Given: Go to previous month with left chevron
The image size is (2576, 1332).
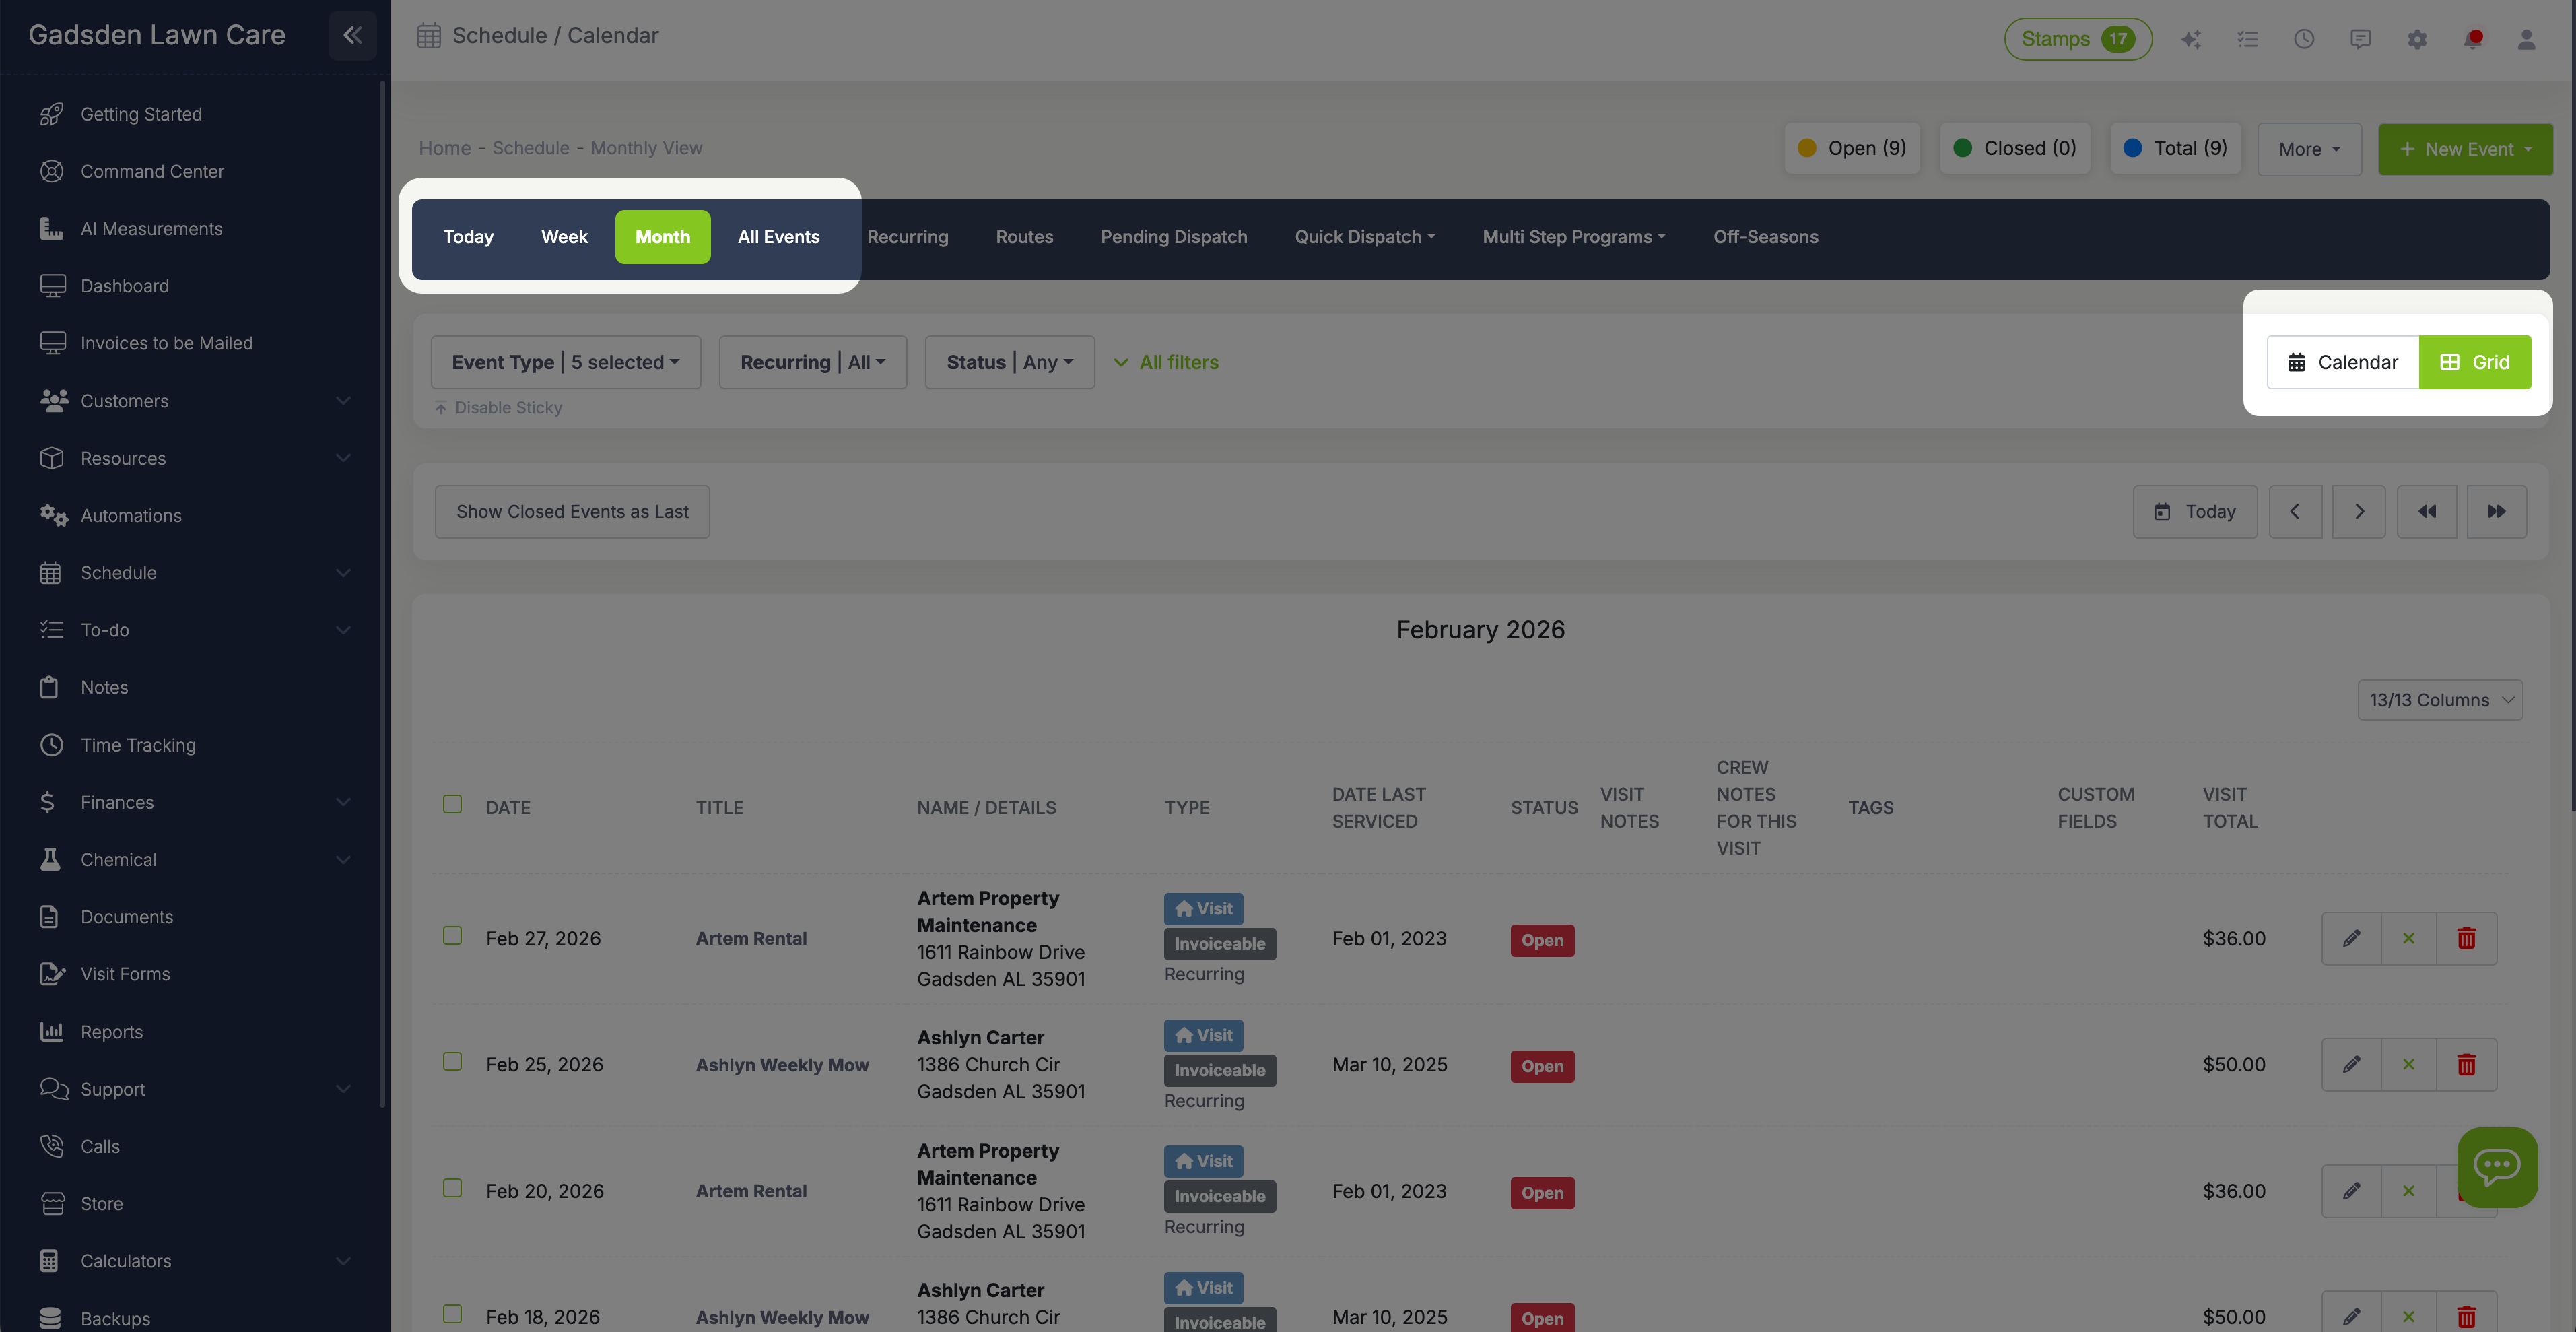Looking at the screenshot, I should (x=2295, y=512).
